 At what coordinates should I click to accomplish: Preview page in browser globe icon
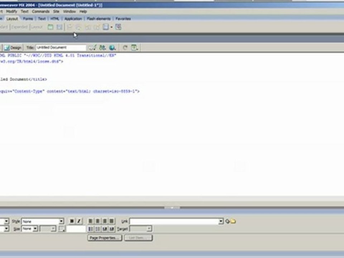coord(112,47)
